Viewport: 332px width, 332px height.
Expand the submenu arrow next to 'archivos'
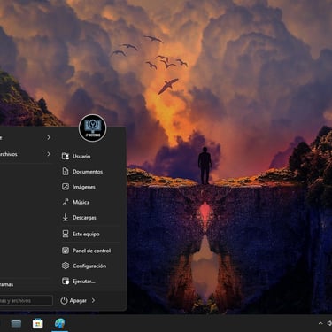point(49,154)
